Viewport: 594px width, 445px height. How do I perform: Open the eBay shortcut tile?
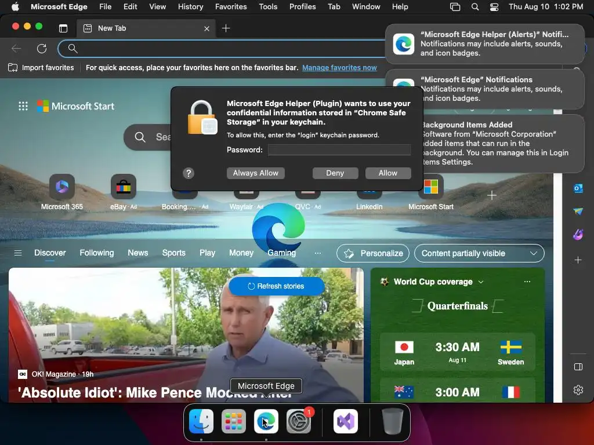(x=124, y=192)
